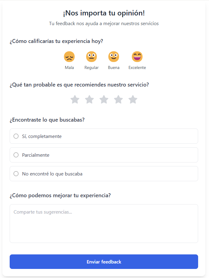209x278 pixels.
Task: Pick the smiling 'Buena' emoji face
Action: pos(114,57)
